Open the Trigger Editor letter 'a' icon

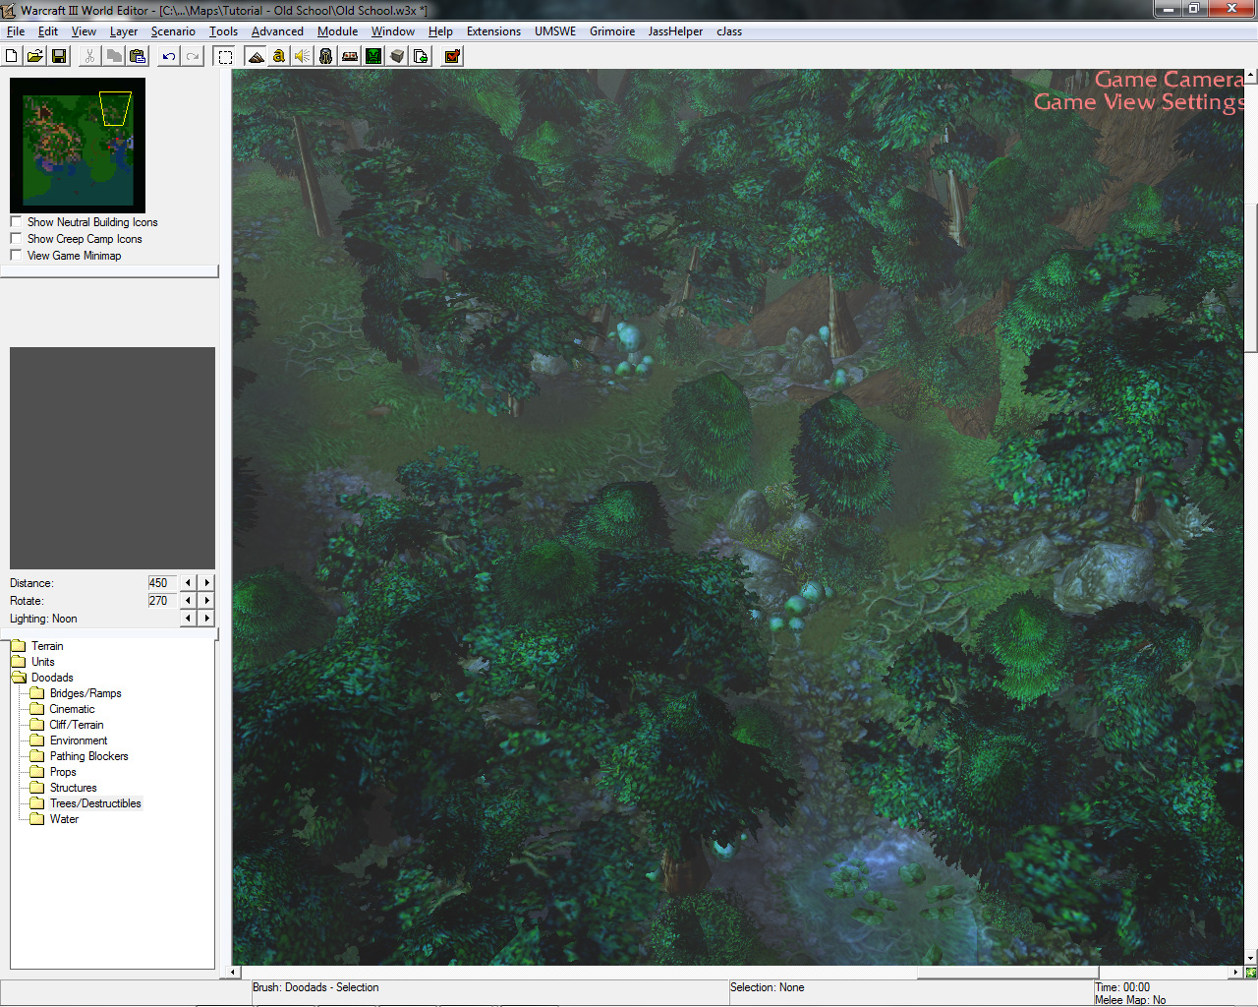279,56
